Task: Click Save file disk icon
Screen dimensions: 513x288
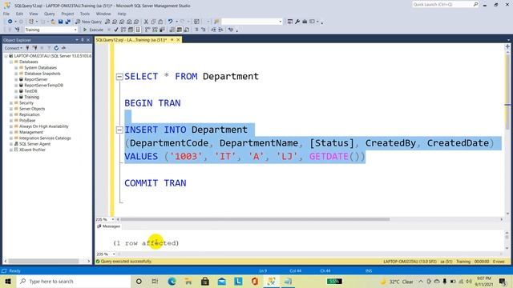Action: point(61,22)
